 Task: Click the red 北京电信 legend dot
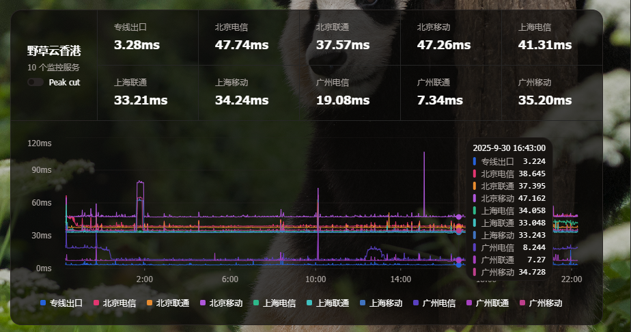click(96, 302)
